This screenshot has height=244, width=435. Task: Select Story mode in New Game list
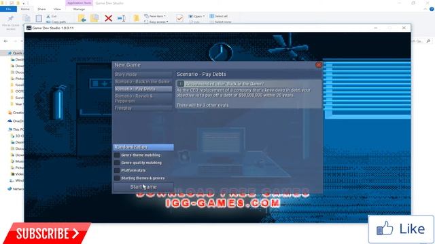click(143, 75)
